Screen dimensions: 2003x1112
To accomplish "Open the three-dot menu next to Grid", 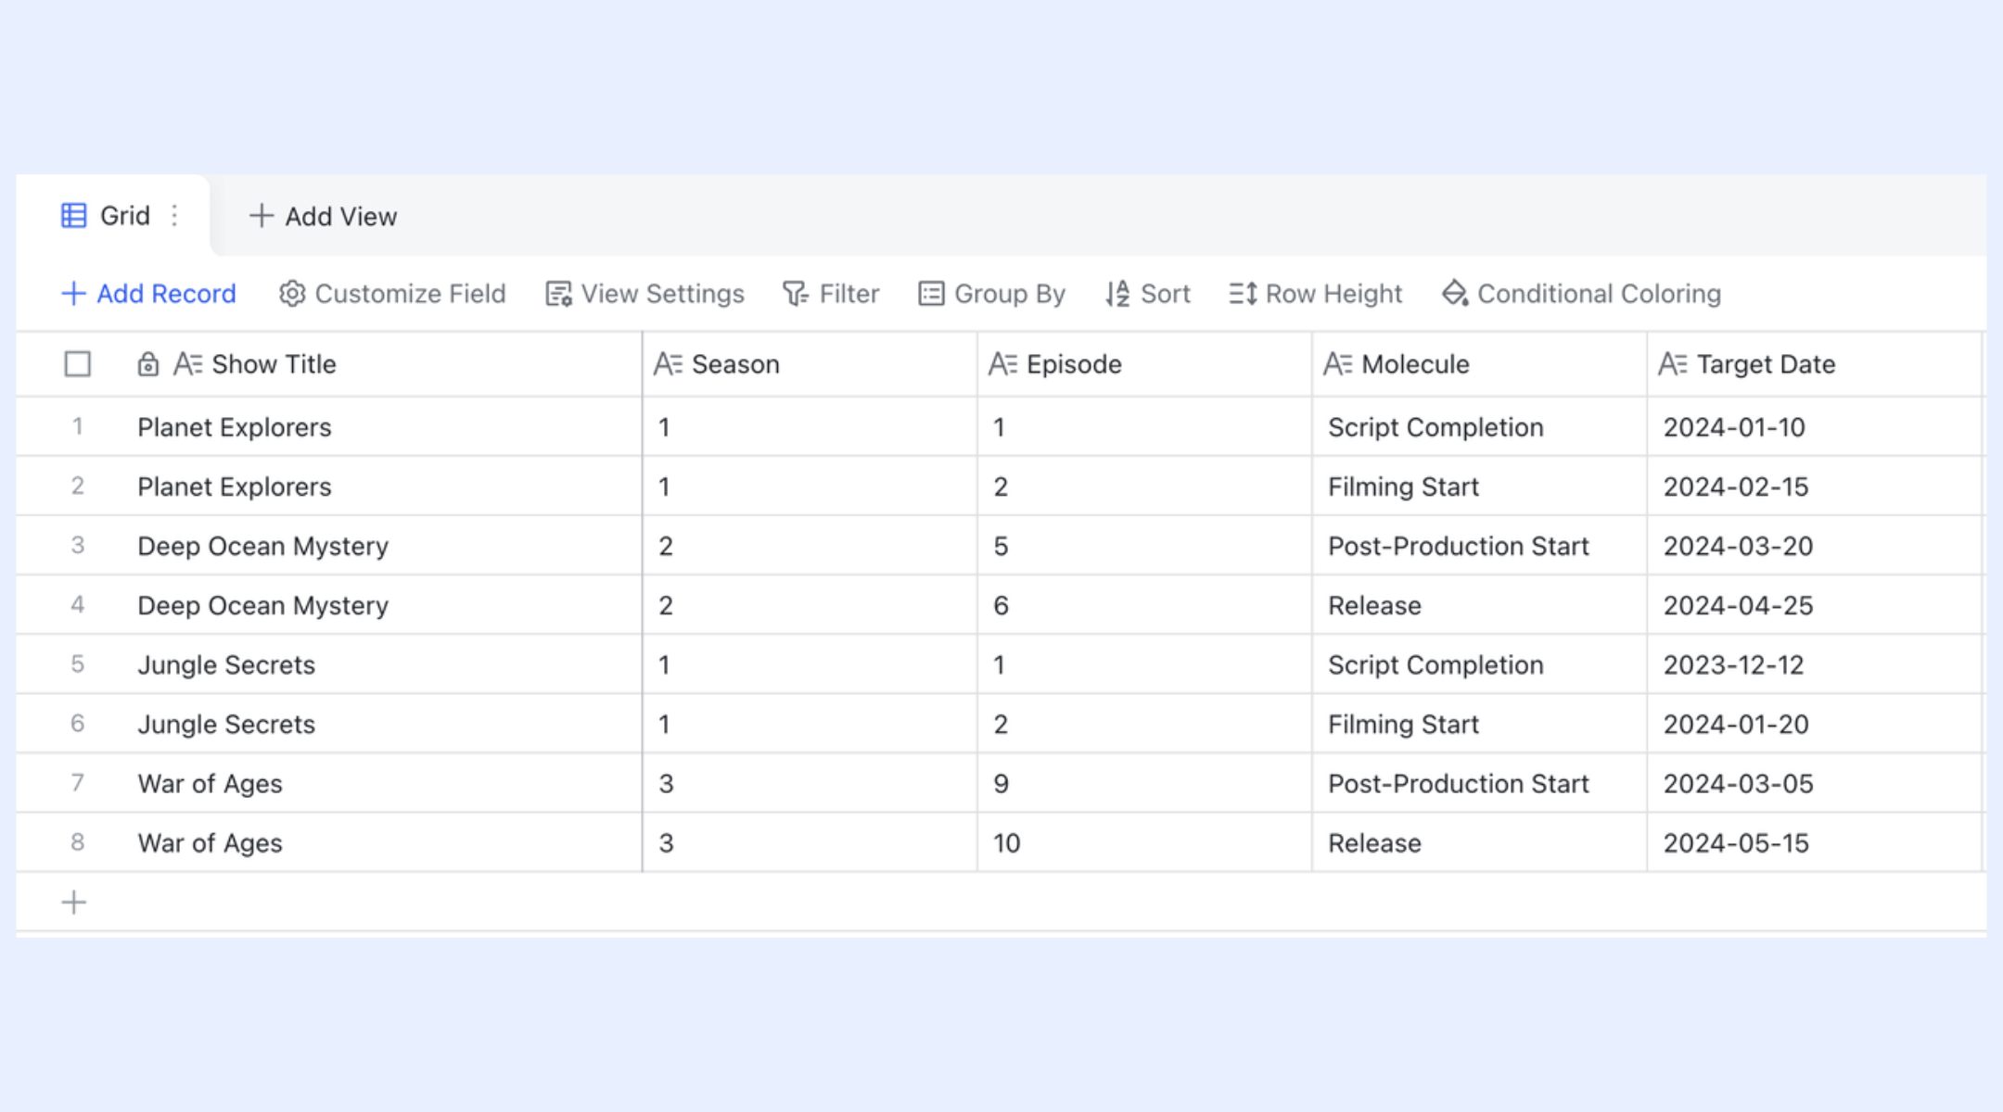I will coord(174,216).
